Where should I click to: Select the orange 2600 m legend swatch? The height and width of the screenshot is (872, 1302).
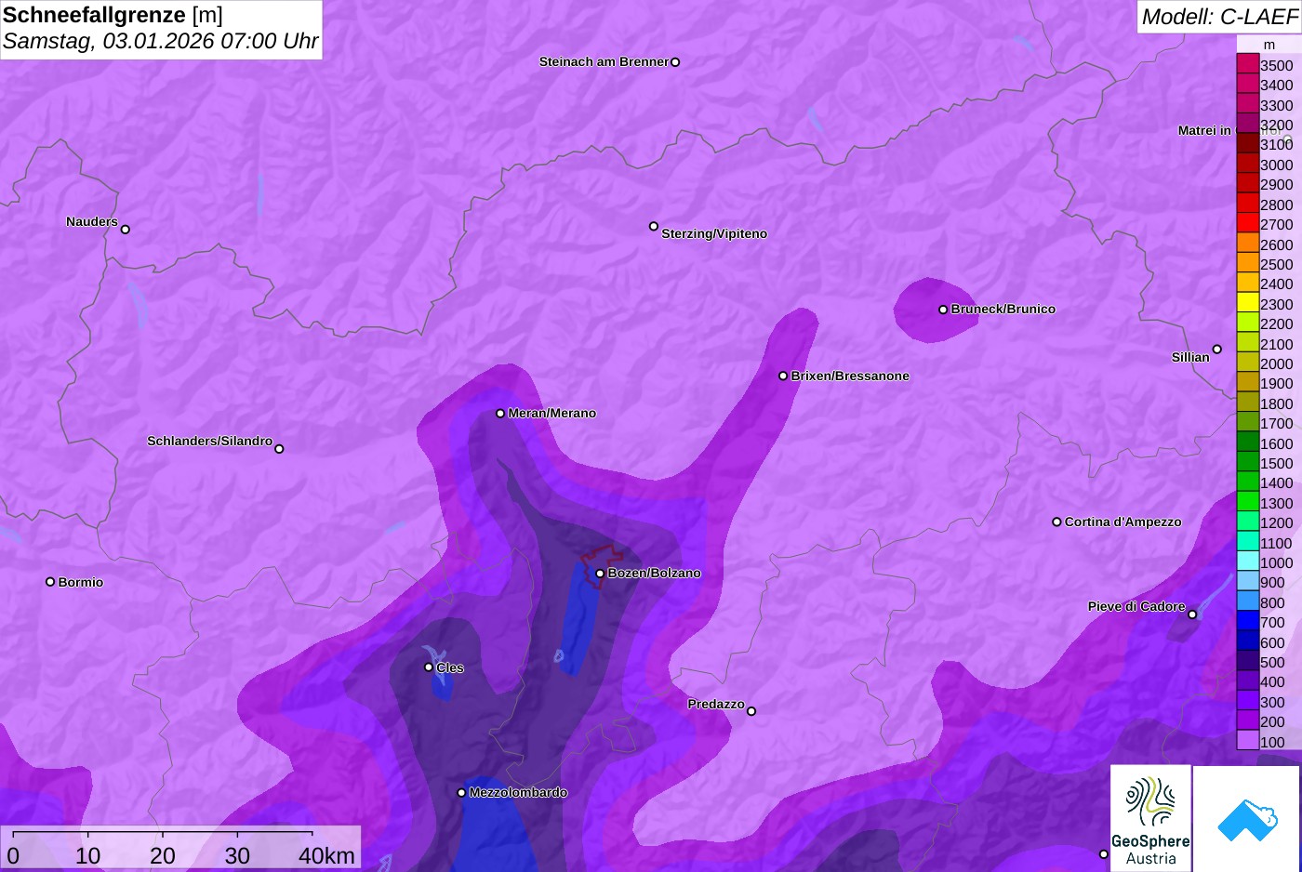tap(1247, 244)
